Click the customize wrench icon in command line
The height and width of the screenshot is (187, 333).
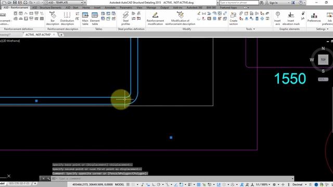[x=48, y=179]
